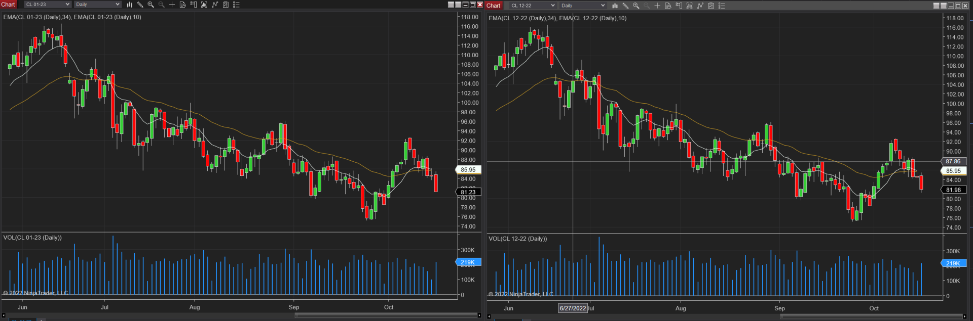Open drawing tools pencil in CL 12-22 chart

pyautogui.click(x=625, y=6)
